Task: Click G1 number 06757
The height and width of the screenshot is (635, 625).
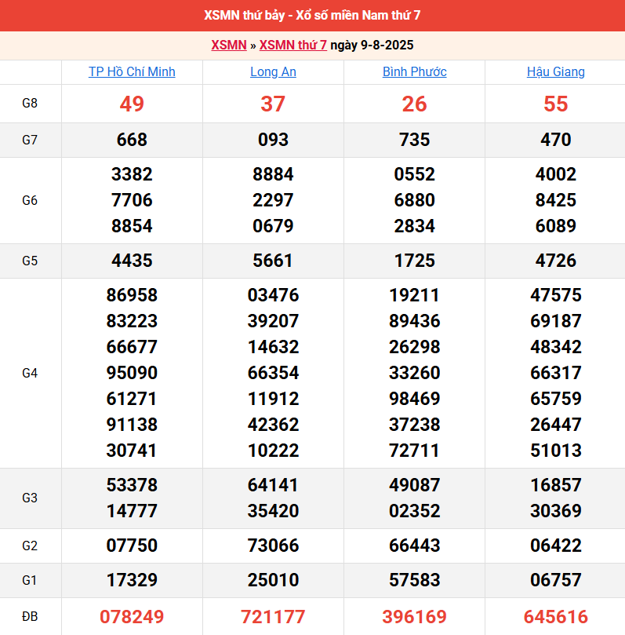Action: [x=556, y=579]
